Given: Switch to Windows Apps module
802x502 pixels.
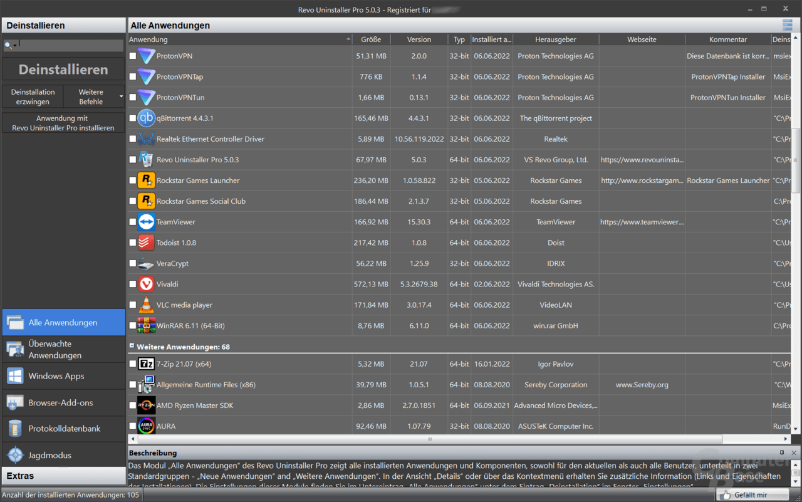Looking at the screenshot, I should [63, 376].
